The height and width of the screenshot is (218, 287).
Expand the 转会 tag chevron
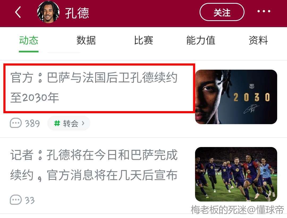tap(83, 123)
